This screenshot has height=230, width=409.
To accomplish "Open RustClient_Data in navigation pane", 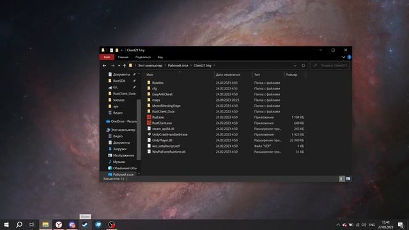I will (x=124, y=93).
